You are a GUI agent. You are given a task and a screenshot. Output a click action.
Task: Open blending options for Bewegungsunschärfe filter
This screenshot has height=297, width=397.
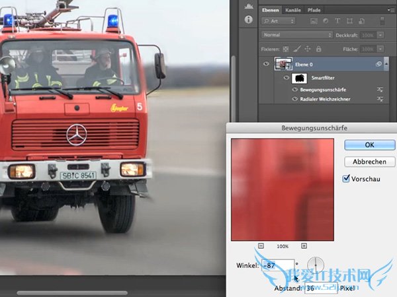pyautogui.click(x=380, y=89)
